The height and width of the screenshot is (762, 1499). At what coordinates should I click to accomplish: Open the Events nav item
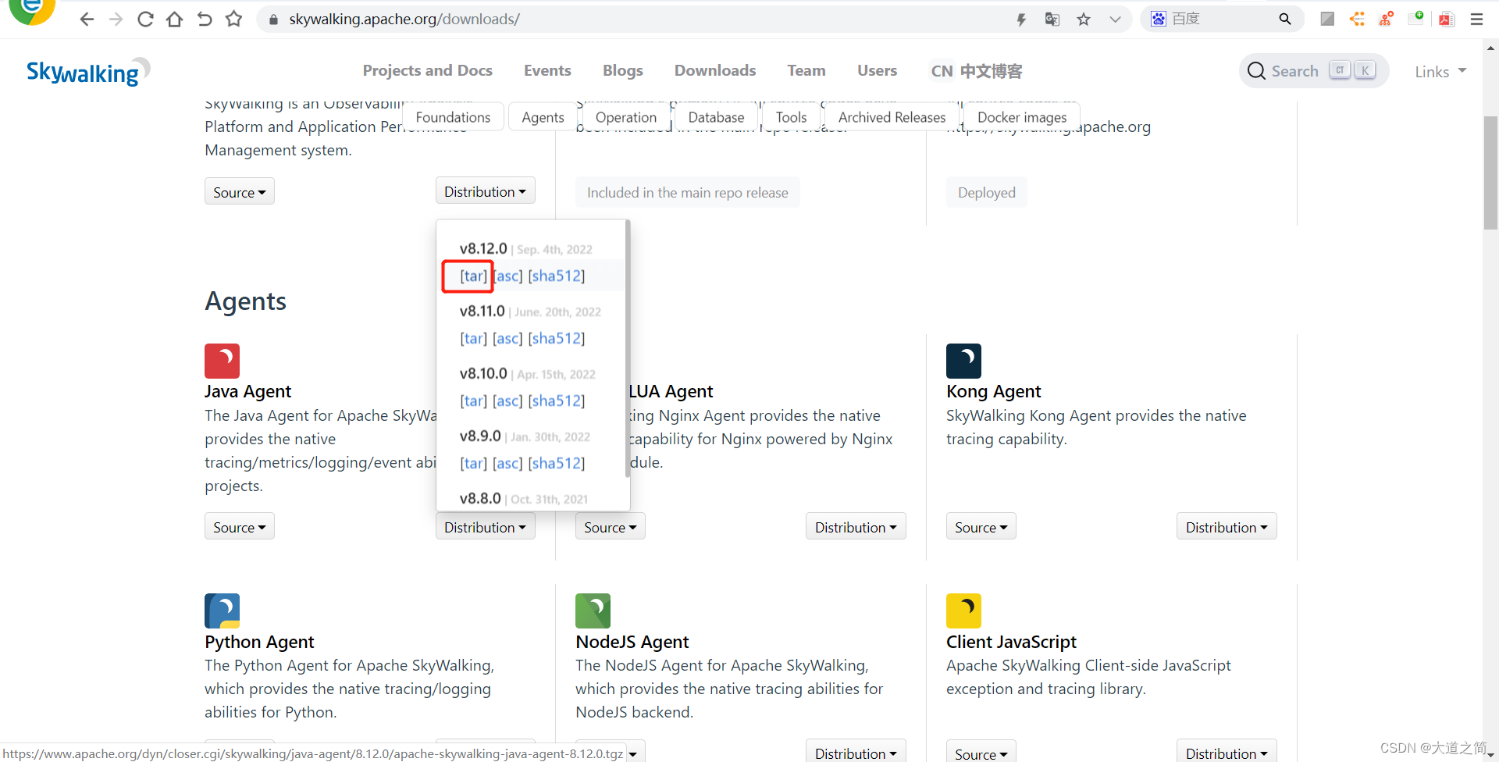tap(547, 70)
